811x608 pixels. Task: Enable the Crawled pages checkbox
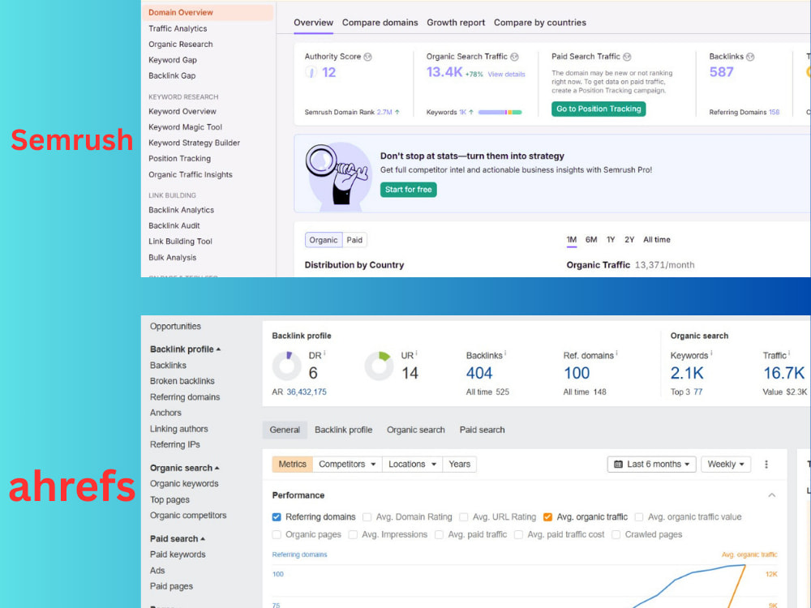[x=616, y=534]
